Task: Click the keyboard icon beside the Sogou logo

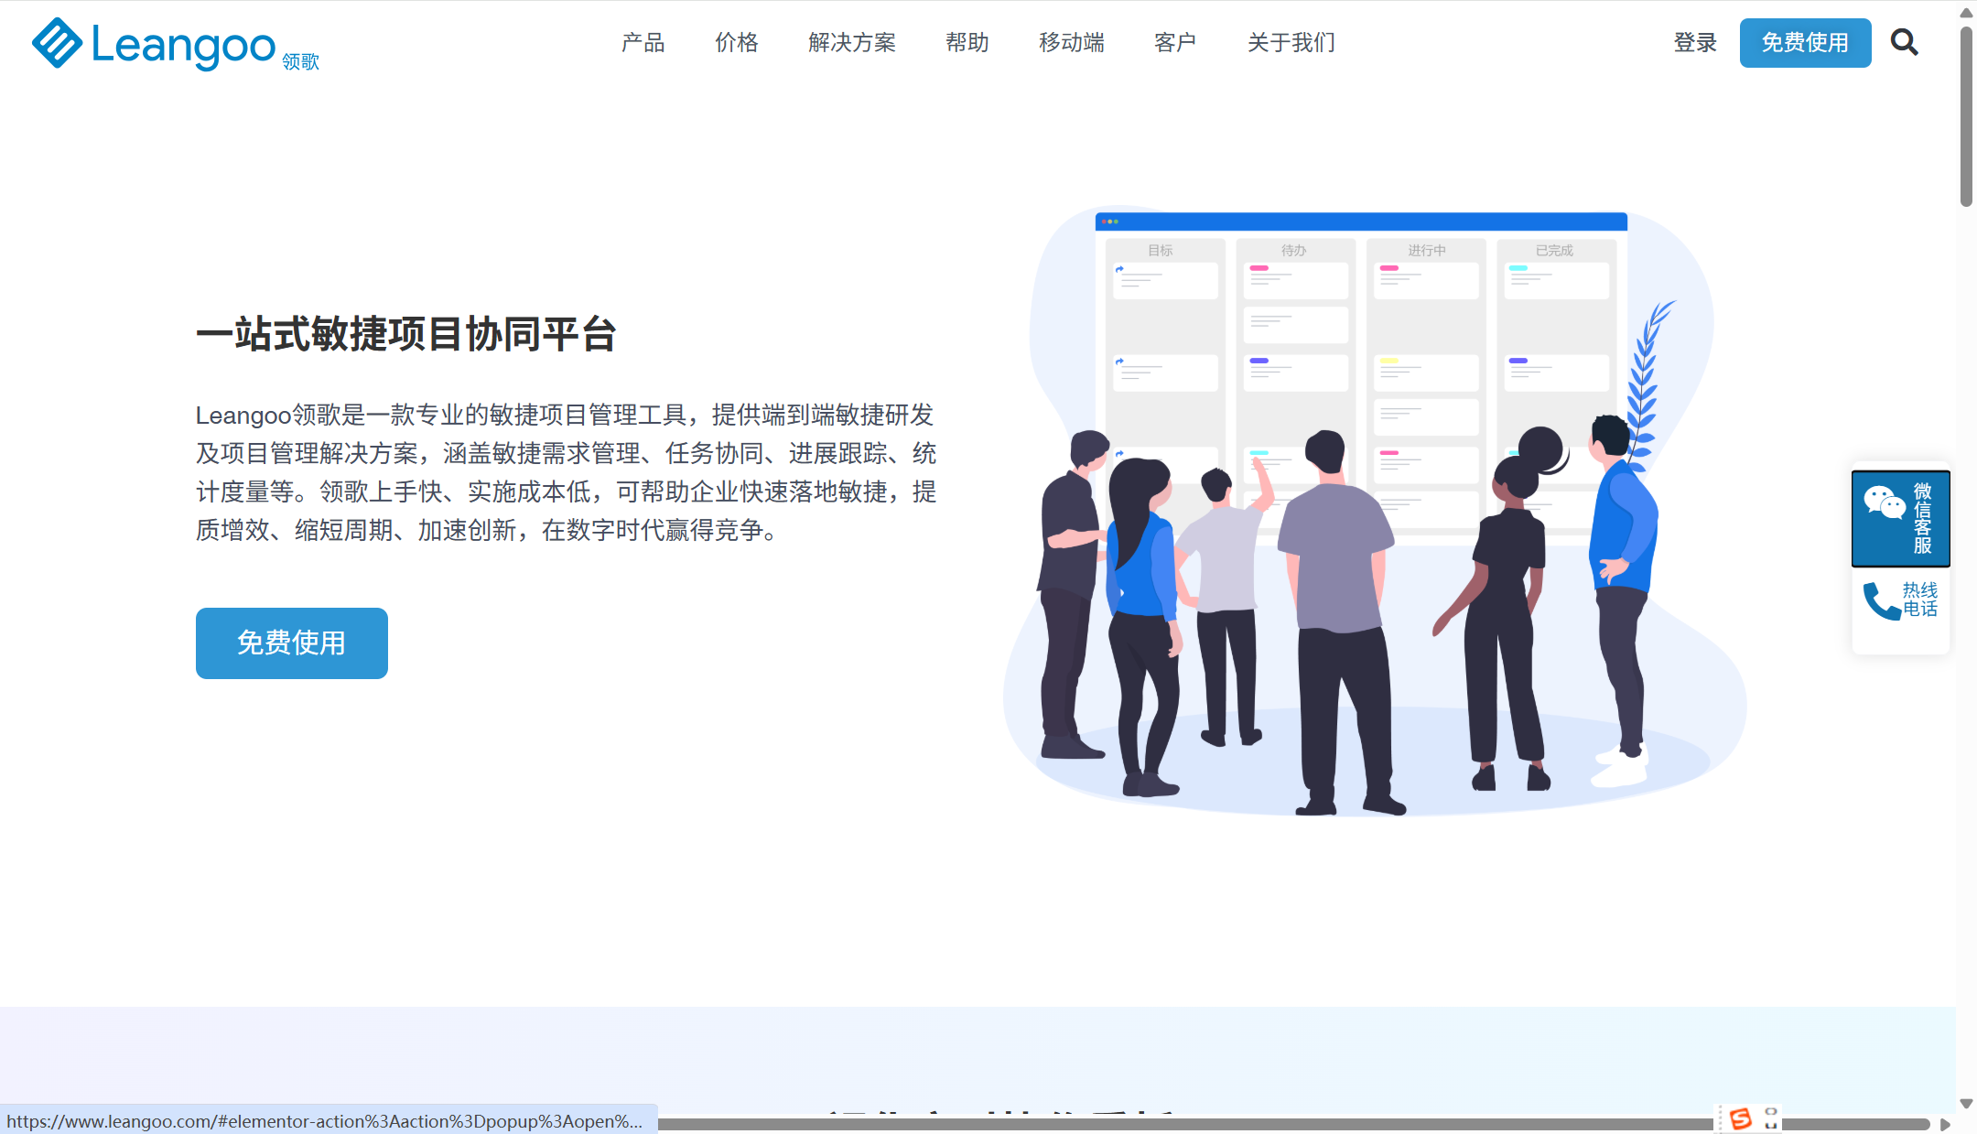Action: pyautogui.click(x=1773, y=1118)
